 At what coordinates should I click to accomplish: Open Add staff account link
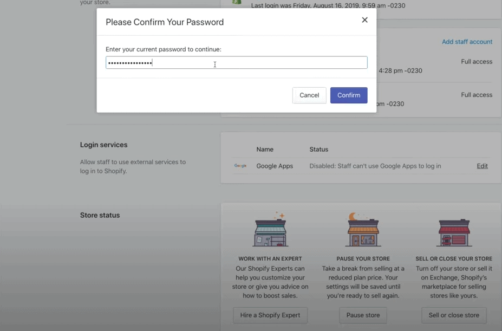(x=467, y=42)
